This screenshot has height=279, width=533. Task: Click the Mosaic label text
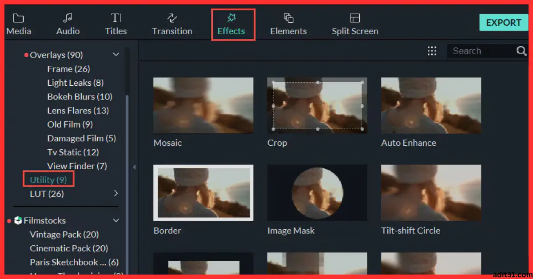pyautogui.click(x=167, y=143)
